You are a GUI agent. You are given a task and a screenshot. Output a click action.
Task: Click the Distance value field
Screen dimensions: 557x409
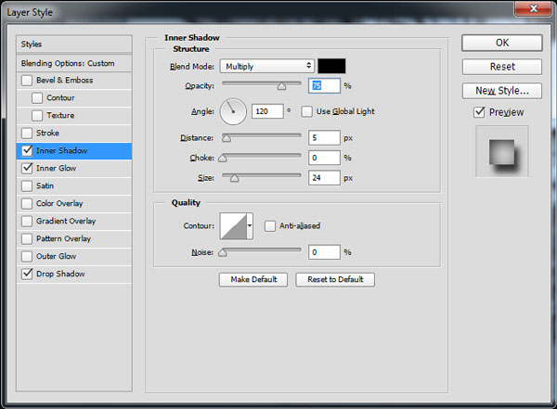[324, 138]
